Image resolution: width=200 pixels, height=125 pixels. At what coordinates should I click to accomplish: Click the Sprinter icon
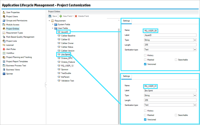[x=4, y=74]
